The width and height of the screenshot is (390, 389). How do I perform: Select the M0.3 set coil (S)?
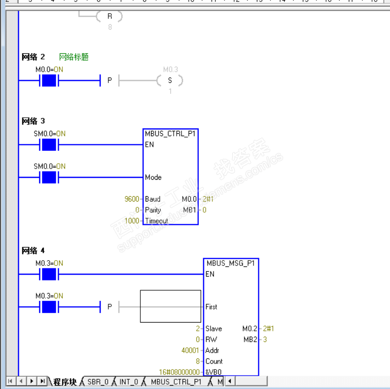click(170, 80)
